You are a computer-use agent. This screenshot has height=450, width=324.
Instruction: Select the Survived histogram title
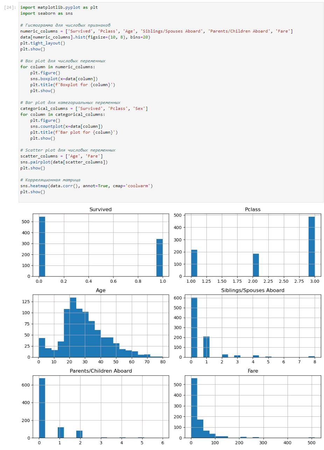100,209
